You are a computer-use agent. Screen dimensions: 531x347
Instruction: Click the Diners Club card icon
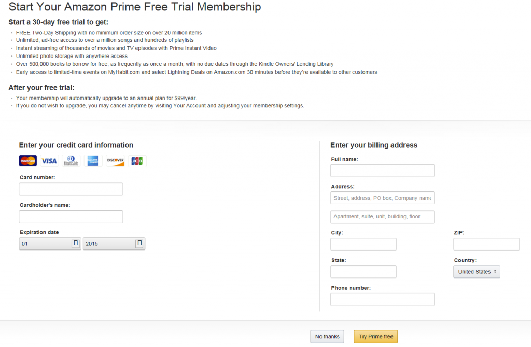click(71, 161)
